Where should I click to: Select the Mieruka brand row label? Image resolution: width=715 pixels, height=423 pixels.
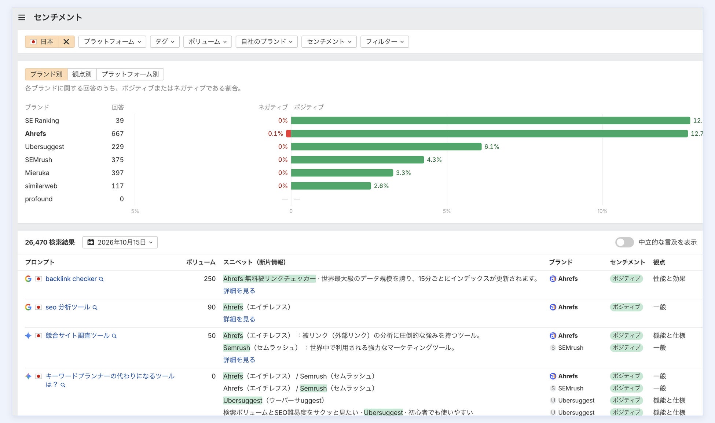click(x=37, y=173)
